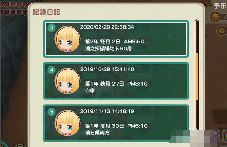Click the sunny weather icon
Image resolution: width=227 pixels, height=147 pixels.
point(215,17)
